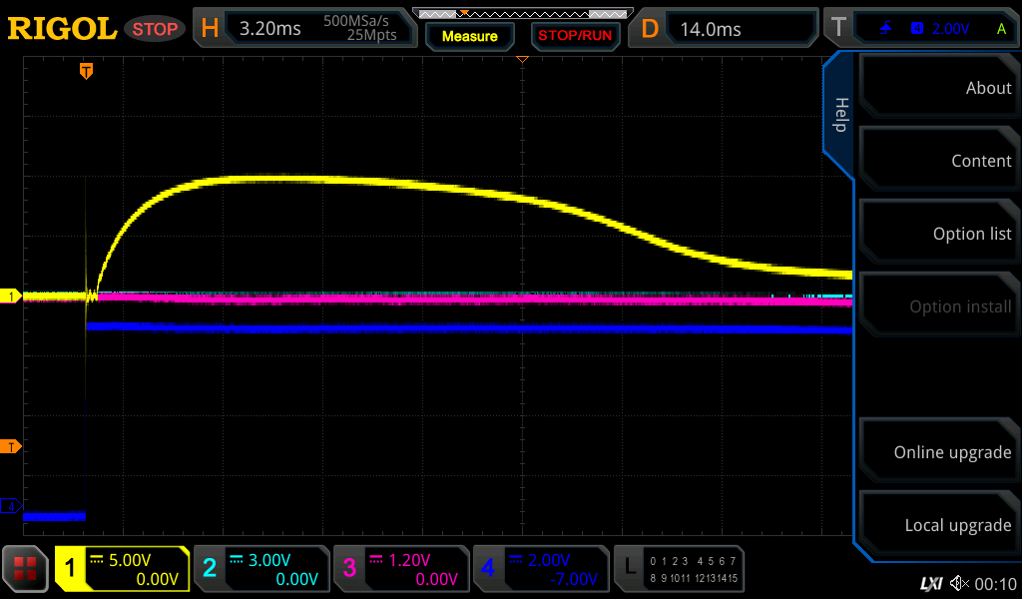
Task: Click the blue channel 4 ground marker
Action: point(12,507)
